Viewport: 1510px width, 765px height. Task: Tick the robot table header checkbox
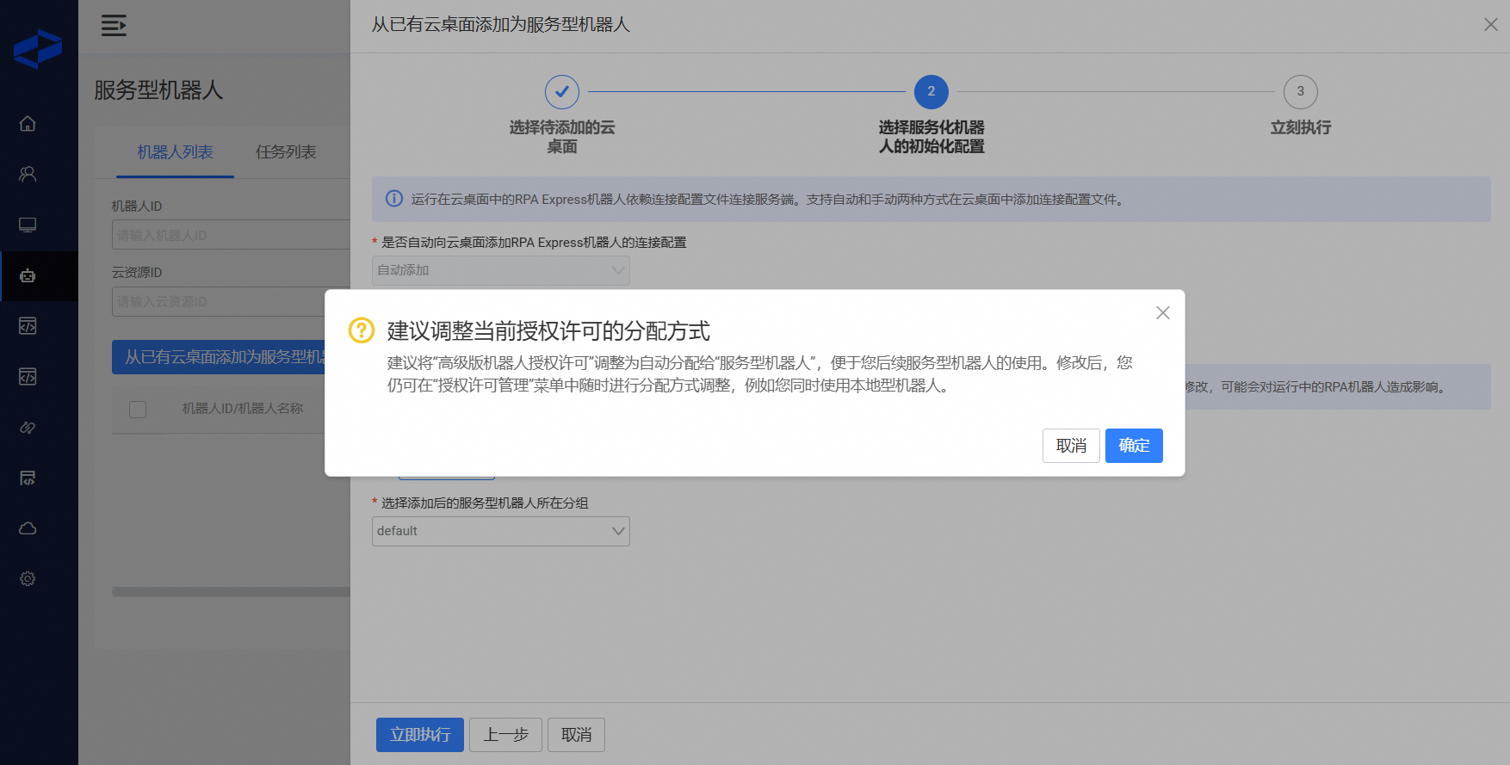click(138, 410)
